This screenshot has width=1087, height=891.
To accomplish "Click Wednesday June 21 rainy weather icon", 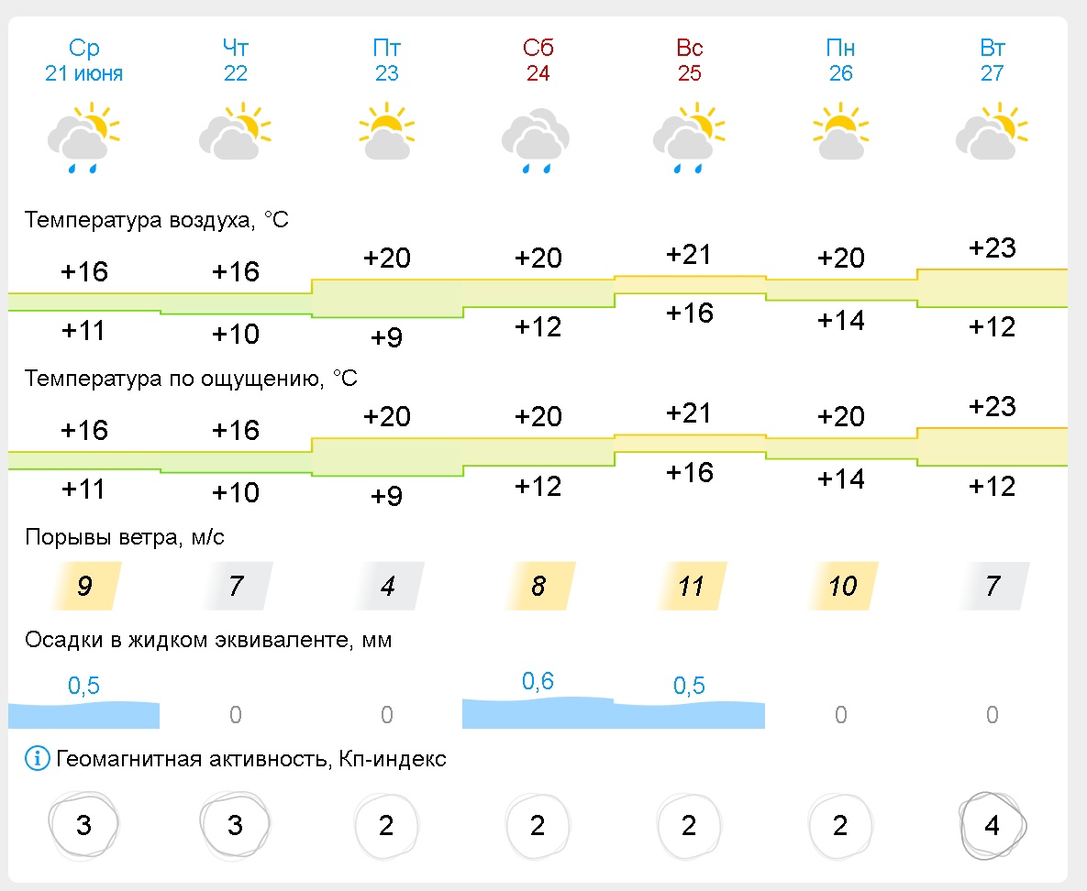I will click(83, 137).
